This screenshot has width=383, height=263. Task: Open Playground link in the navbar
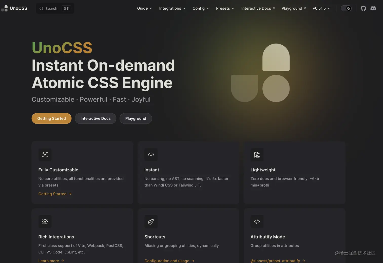[x=294, y=8]
